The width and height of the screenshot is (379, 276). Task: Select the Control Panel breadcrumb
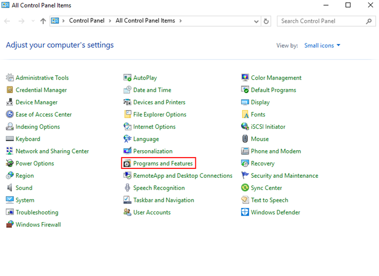(87, 21)
